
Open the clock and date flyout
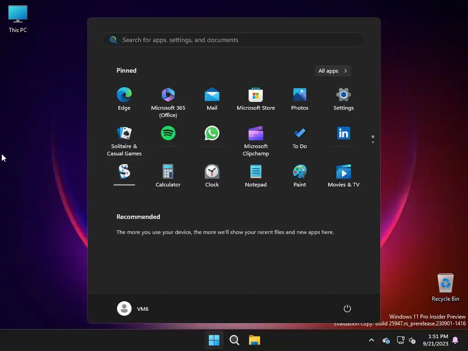pos(436,340)
